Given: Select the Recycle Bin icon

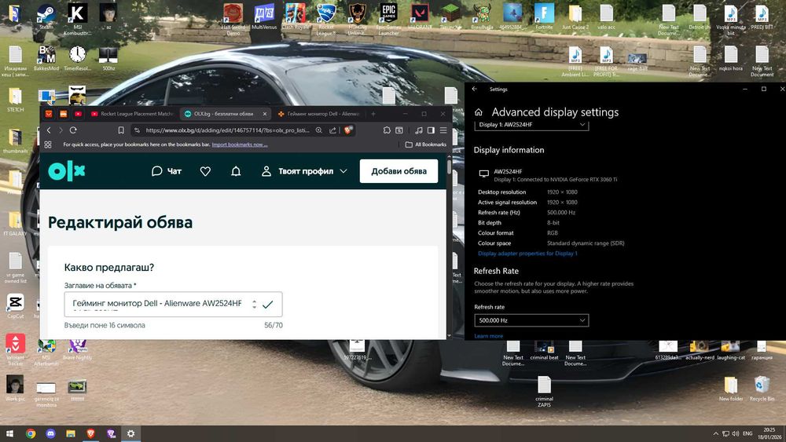Looking at the screenshot, I should tap(762, 389).
